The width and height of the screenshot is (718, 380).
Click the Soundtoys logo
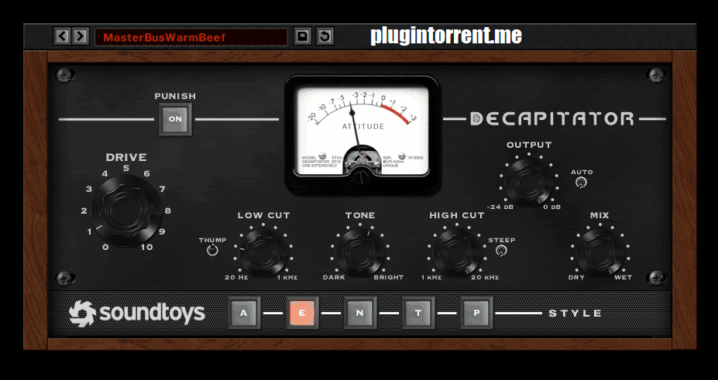(x=137, y=313)
